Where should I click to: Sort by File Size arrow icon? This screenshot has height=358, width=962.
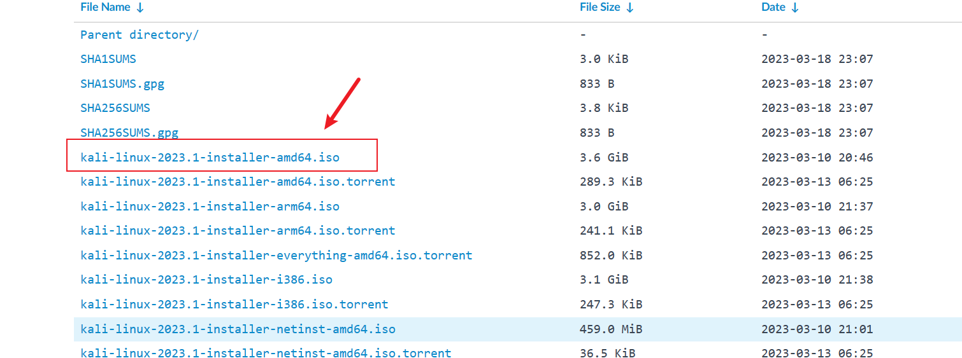click(630, 8)
